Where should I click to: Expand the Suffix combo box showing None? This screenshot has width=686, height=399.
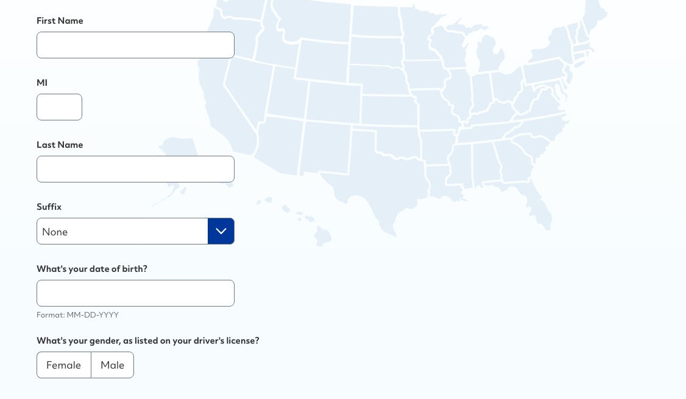point(122,231)
